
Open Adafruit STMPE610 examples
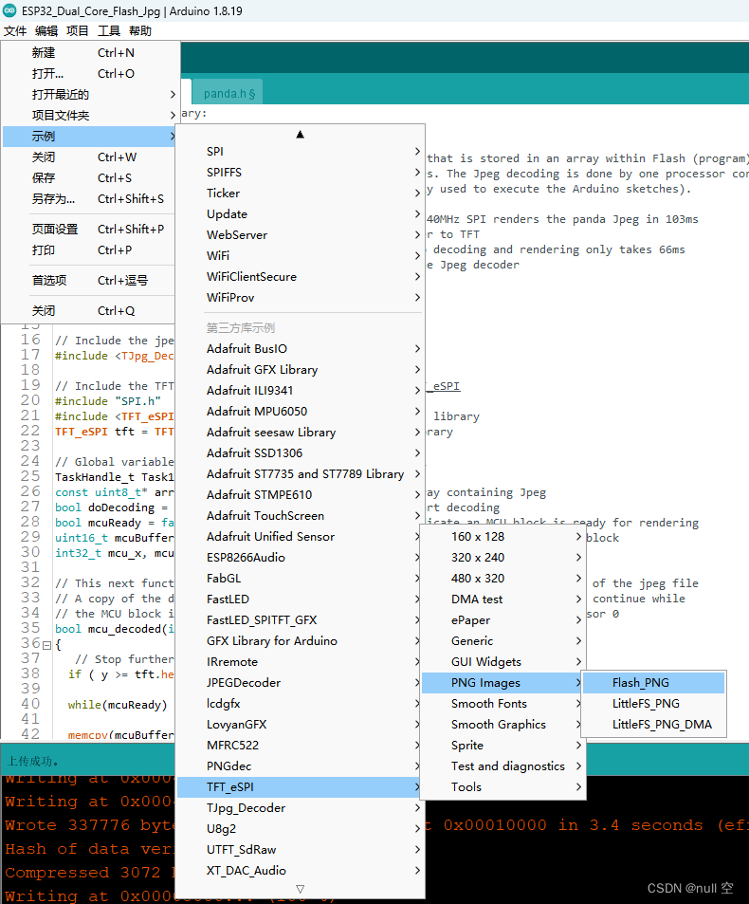coord(301,494)
